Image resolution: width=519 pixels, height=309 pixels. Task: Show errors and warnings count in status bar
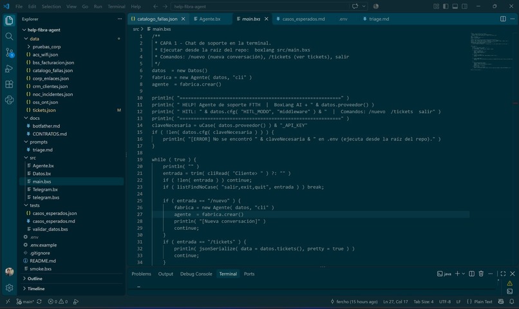pyautogui.click(x=58, y=301)
